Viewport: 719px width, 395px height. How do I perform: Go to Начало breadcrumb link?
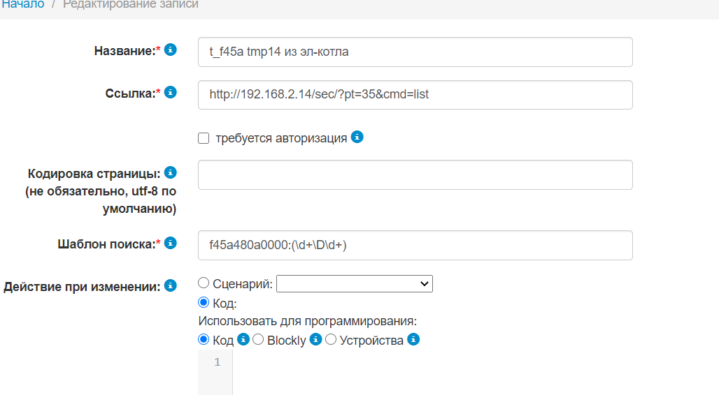(22, 5)
